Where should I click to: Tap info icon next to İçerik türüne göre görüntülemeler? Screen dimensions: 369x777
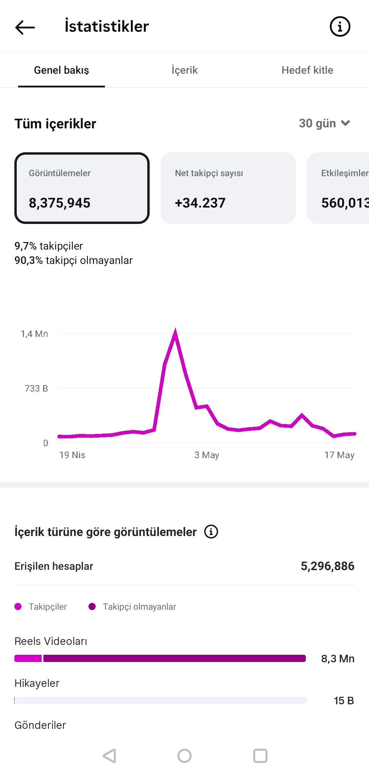click(211, 532)
